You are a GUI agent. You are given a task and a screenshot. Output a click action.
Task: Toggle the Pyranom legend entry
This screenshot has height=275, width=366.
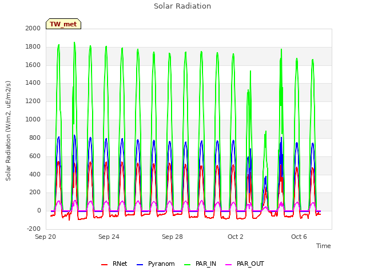click(156, 264)
